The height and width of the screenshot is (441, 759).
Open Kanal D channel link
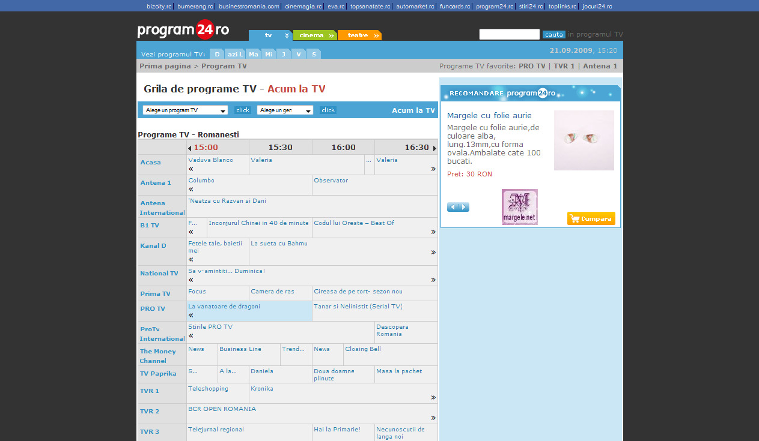tap(153, 246)
